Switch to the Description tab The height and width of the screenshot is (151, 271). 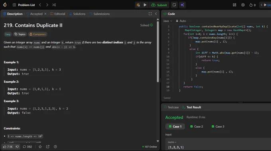coord(13,14)
